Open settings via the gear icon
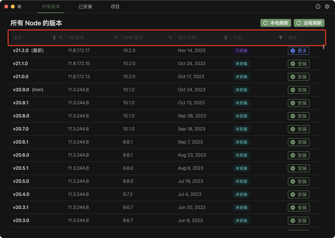This screenshot has width=335, height=238. point(327,7)
